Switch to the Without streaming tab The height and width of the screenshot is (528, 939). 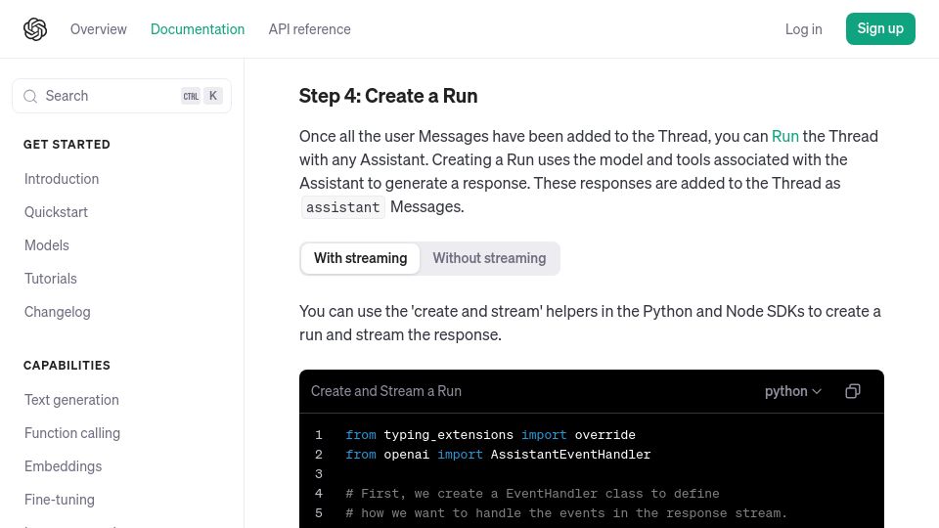489,258
